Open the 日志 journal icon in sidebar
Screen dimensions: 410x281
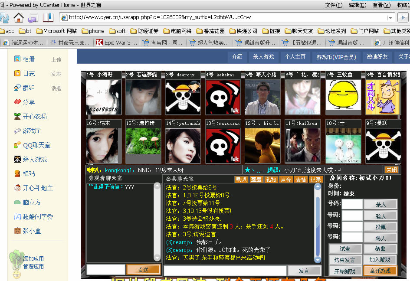(x=17, y=73)
